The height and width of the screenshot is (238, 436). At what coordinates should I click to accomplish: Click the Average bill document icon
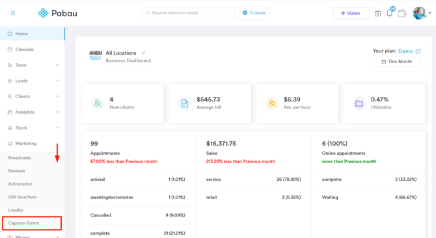click(x=185, y=103)
